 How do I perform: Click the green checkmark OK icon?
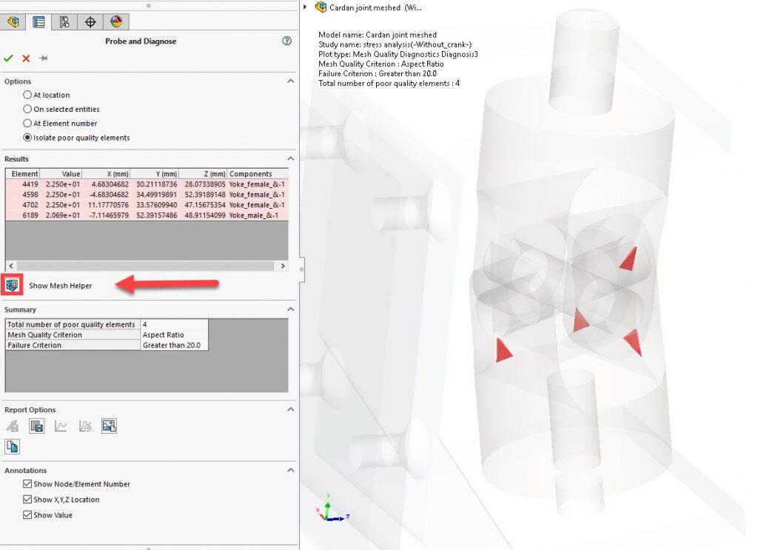(9, 58)
